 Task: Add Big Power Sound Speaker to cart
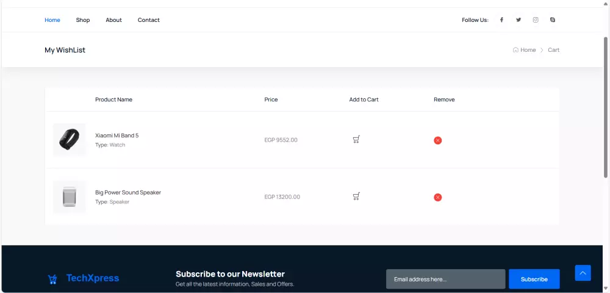pos(356,197)
